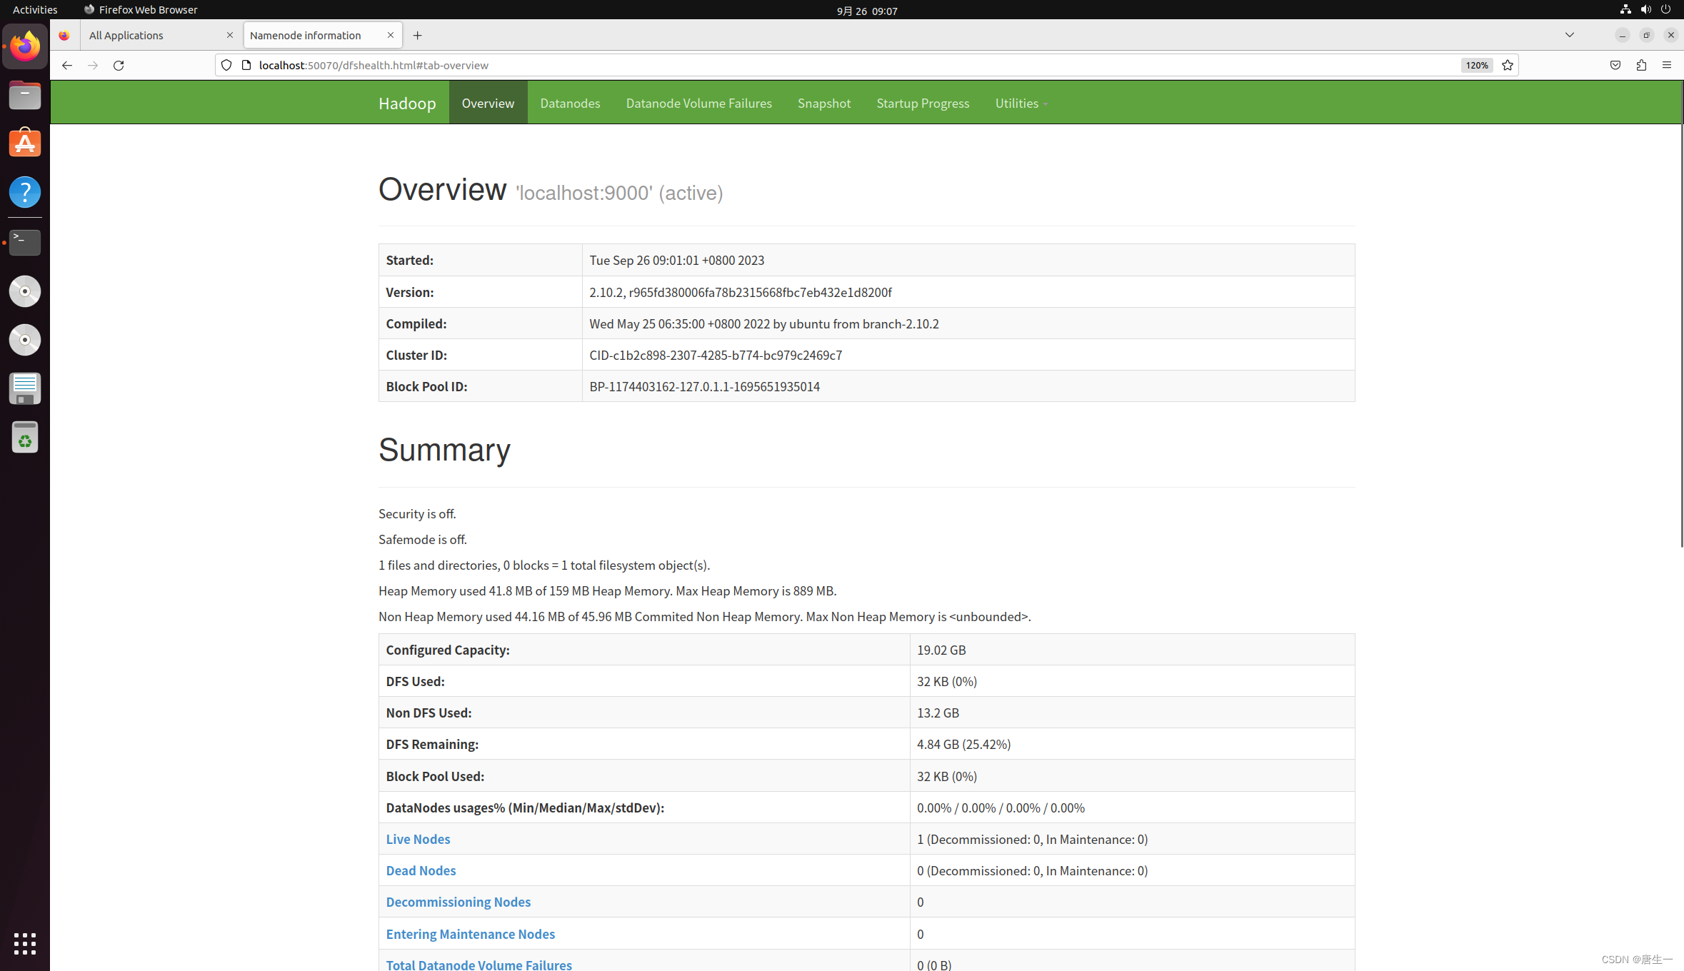Click the Compiled date value
1684x971 pixels.
click(x=764, y=323)
